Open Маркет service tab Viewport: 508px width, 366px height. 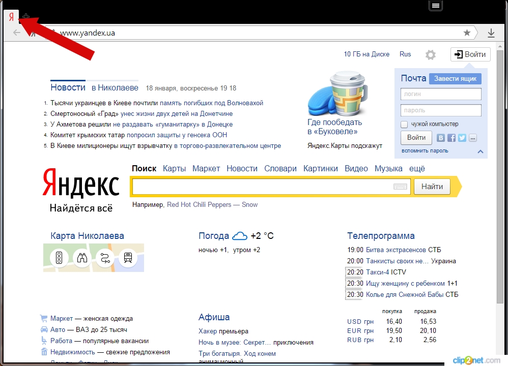pyautogui.click(x=206, y=169)
